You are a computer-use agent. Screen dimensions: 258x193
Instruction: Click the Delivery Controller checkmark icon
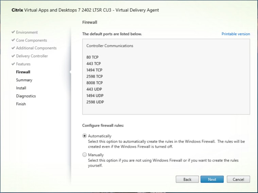13,56
